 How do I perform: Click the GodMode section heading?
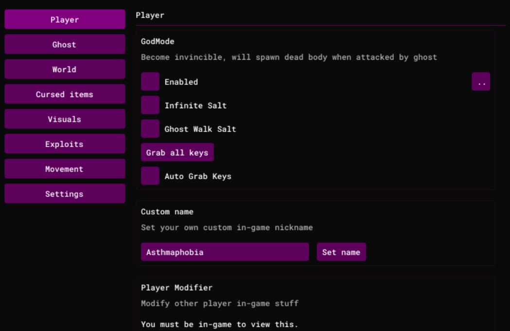(x=158, y=42)
